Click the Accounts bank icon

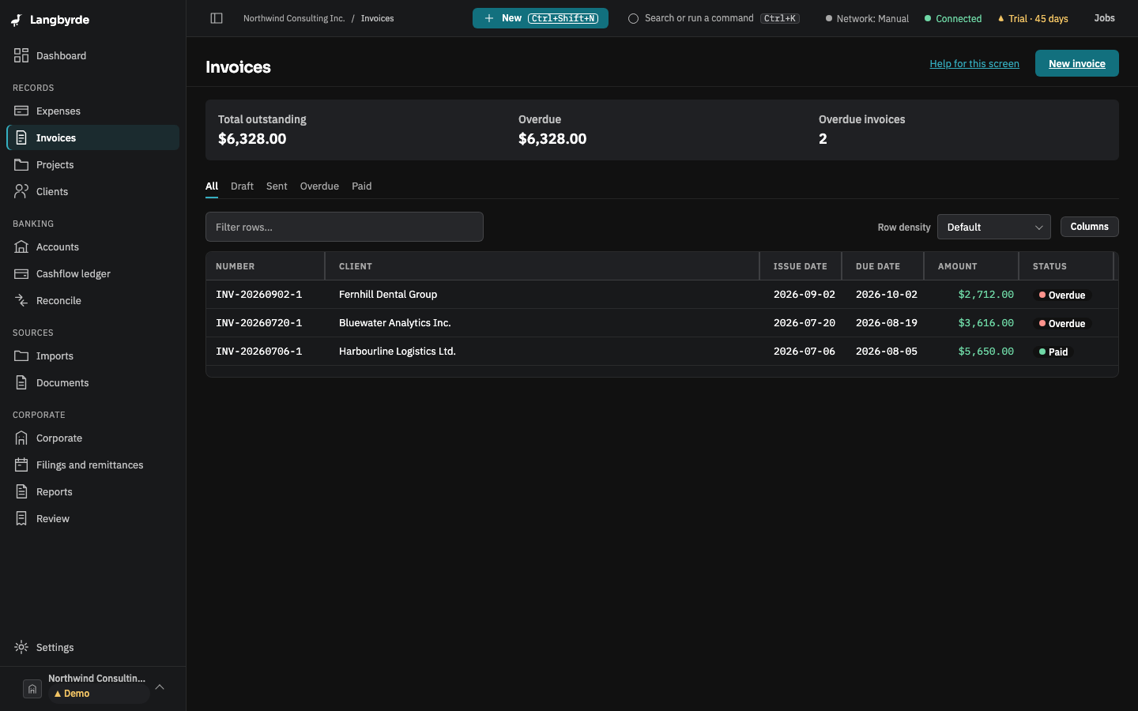pyautogui.click(x=21, y=246)
